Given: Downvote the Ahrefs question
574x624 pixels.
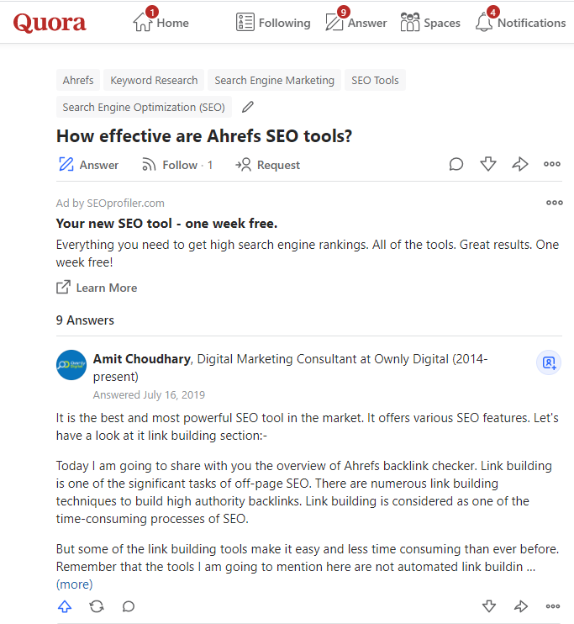Looking at the screenshot, I should [x=488, y=165].
